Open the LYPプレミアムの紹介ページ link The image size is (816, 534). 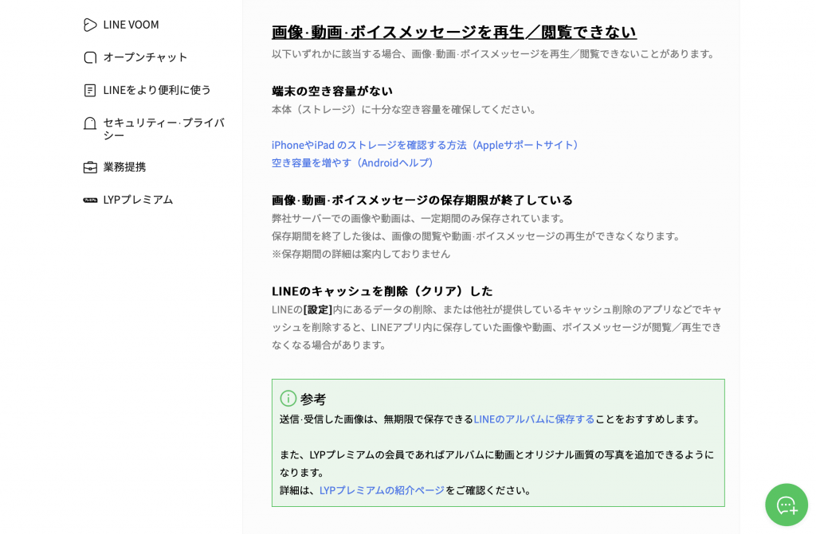(382, 490)
